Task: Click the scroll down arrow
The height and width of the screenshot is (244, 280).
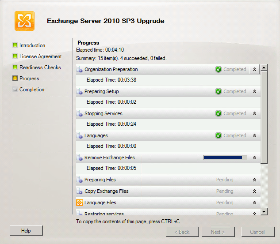Action: (264, 212)
